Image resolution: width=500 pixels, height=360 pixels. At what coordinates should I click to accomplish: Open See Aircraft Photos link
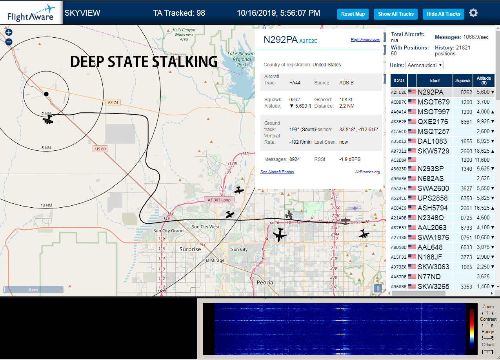(277, 172)
